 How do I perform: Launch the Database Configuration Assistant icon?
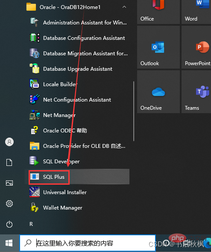35,38
